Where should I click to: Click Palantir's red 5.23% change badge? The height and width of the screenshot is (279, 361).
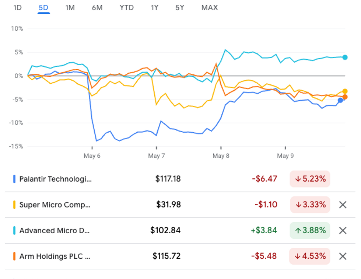310,179
